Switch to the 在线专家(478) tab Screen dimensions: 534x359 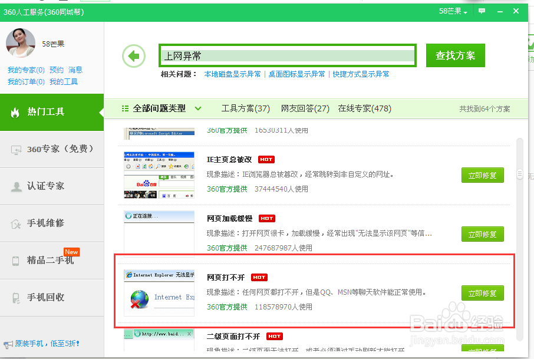tap(364, 108)
